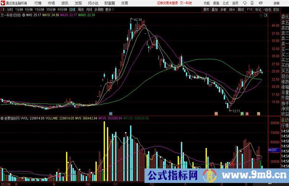
Task: Click the 游客 guest account label
Action: pyautogui.click(x=276, y=3)
